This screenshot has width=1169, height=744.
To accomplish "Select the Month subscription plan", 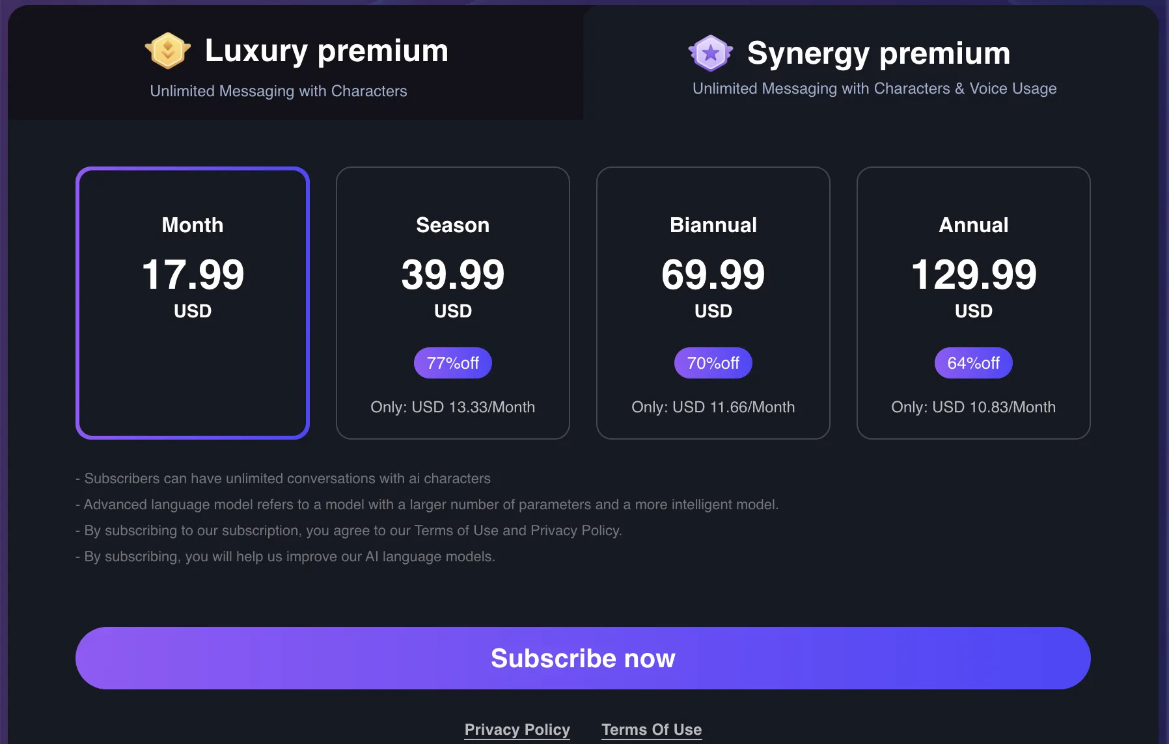I will tap(192, 302).
